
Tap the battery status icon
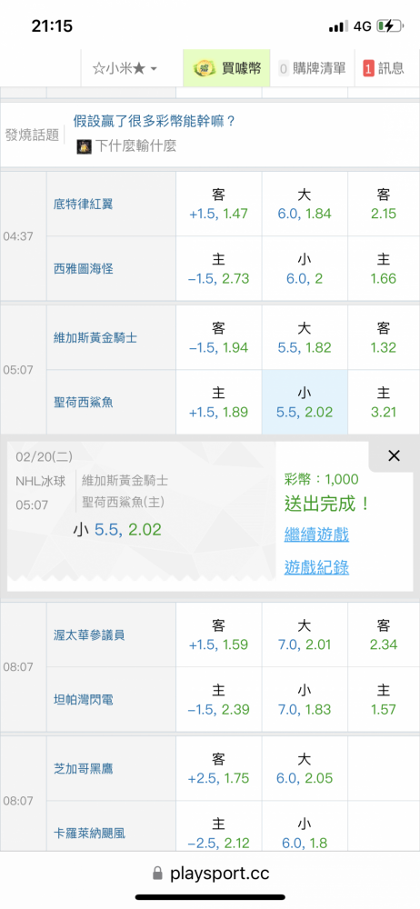pyautogui.click(x=388, y=26)
